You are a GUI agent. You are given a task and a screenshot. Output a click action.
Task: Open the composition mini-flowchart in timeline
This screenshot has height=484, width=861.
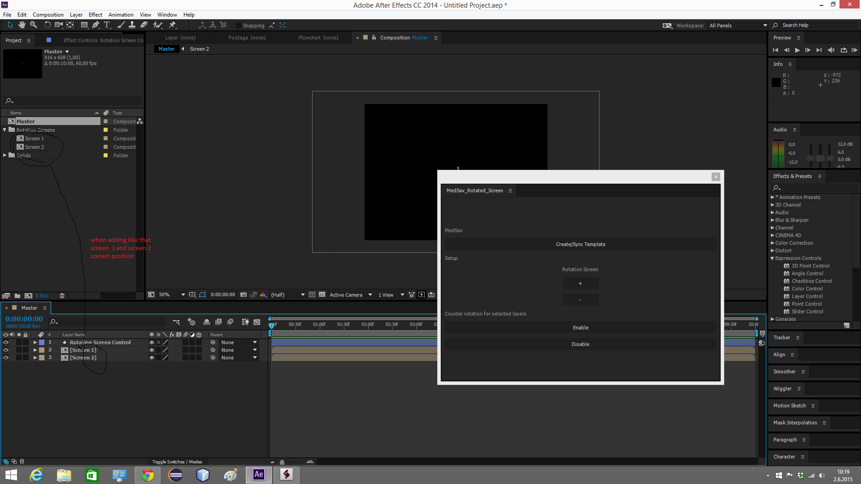coord(176,322)
